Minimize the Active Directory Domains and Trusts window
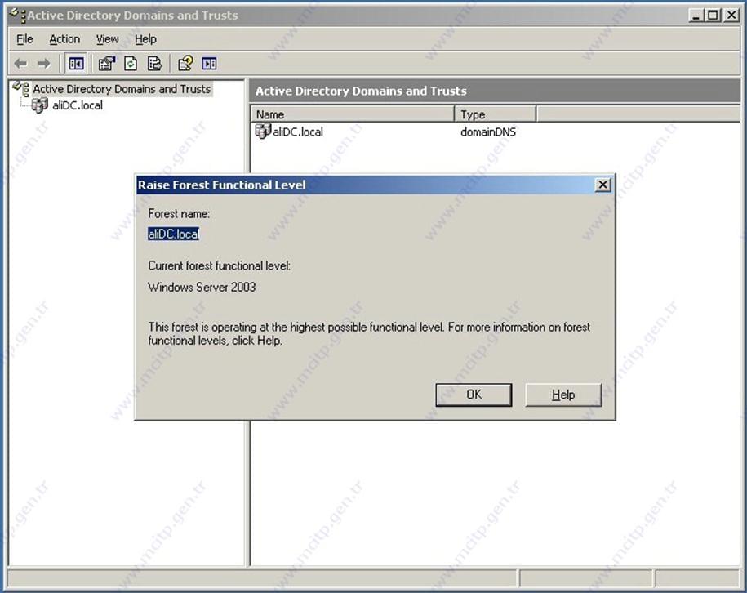This screenshot has height=593, width=747. [x=696, y=16]
